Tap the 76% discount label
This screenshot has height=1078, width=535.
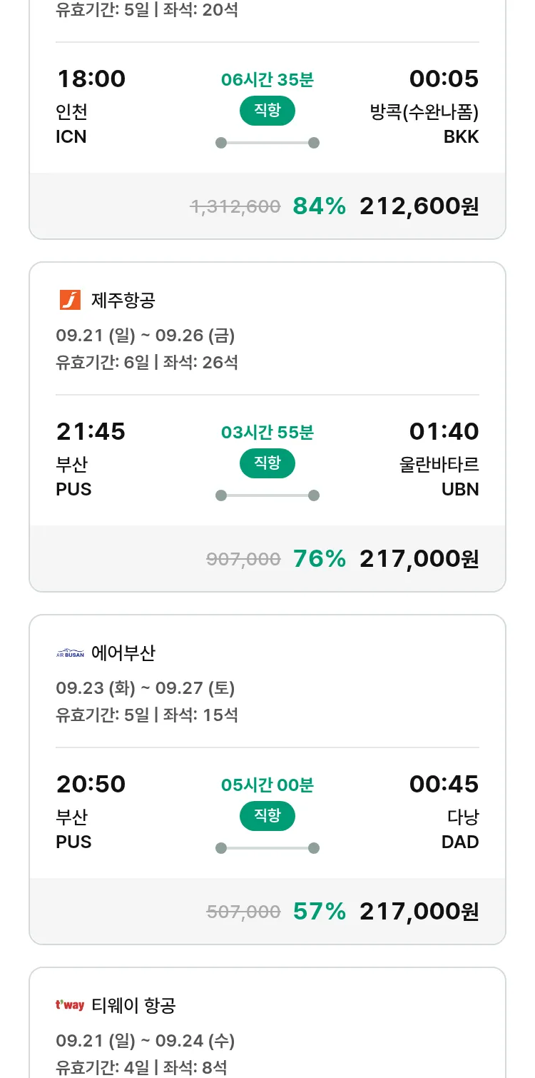pos(319,559)
